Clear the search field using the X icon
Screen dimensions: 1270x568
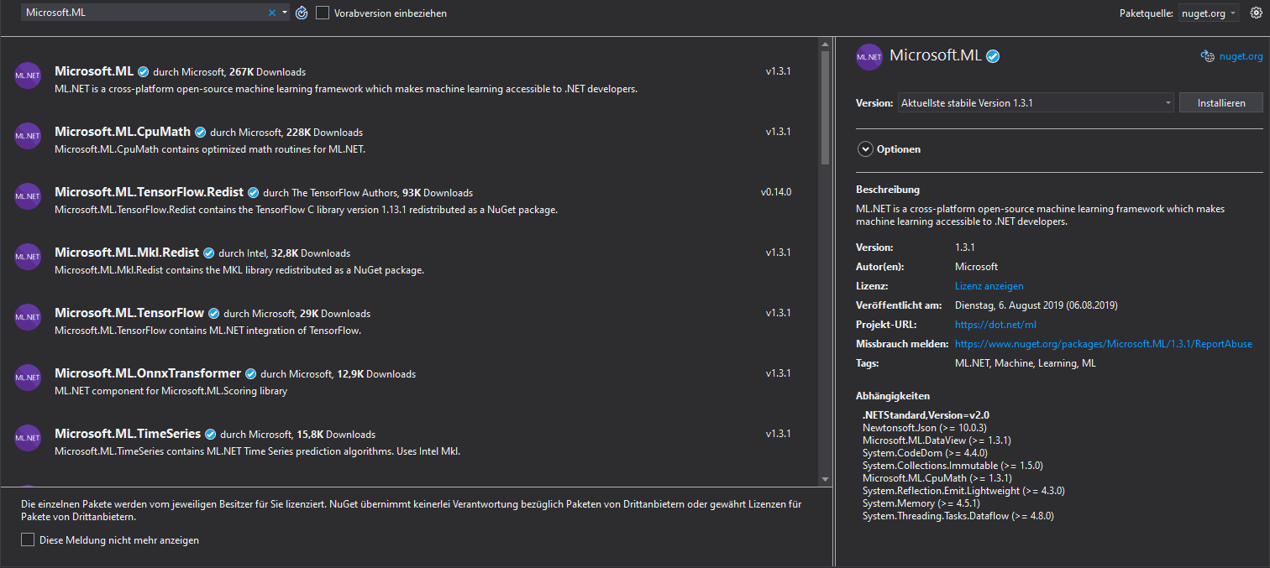(271, 13)
